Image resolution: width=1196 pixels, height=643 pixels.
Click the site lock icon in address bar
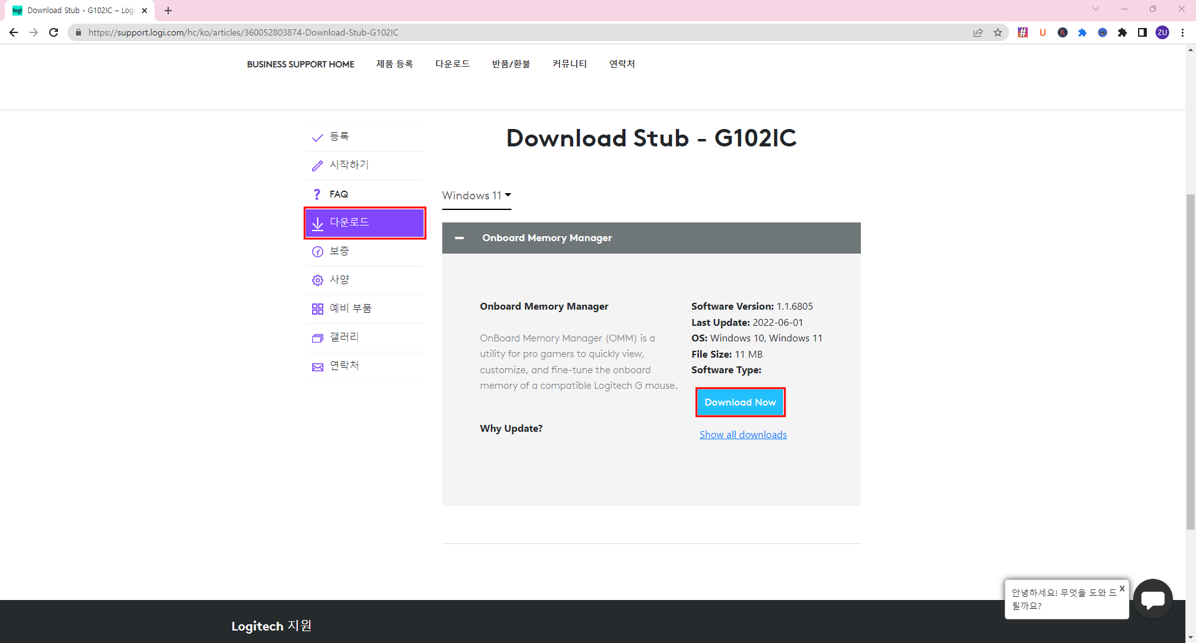pos(78,32)
